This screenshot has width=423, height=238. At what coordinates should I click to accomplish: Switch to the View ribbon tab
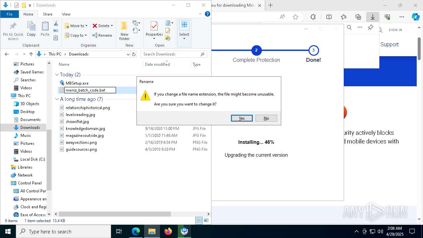pos(66,14)
